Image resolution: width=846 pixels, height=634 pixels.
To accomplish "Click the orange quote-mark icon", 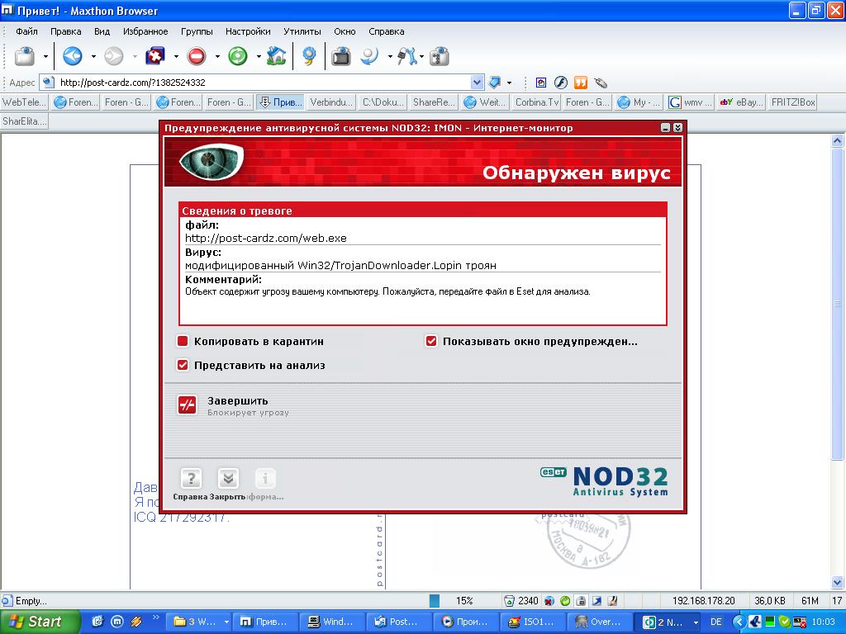I will click(581, 83).
